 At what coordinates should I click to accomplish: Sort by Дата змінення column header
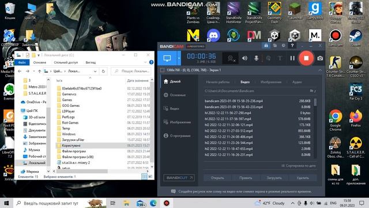(137, 81)
